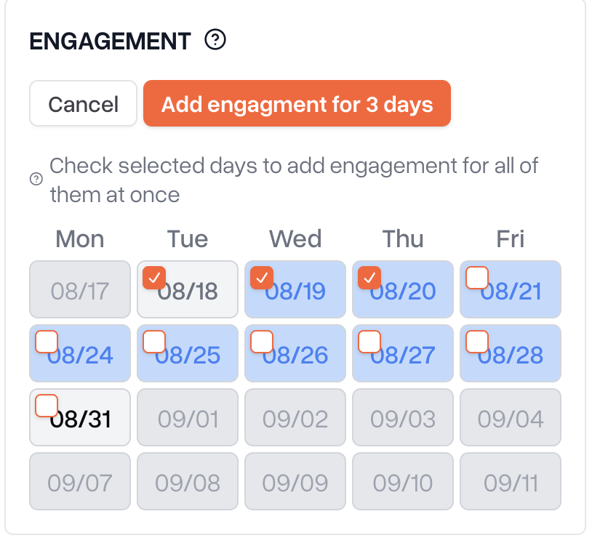This screenshot has height=538, width=592.
Task: Click the 09/01 date cell
Action: [188, 417]
